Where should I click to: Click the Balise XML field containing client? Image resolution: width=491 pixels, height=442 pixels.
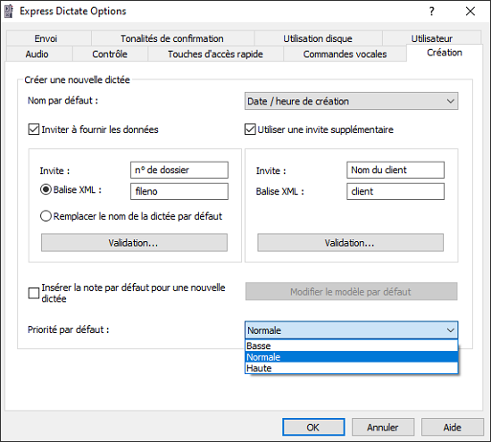[x=395, y=191]
